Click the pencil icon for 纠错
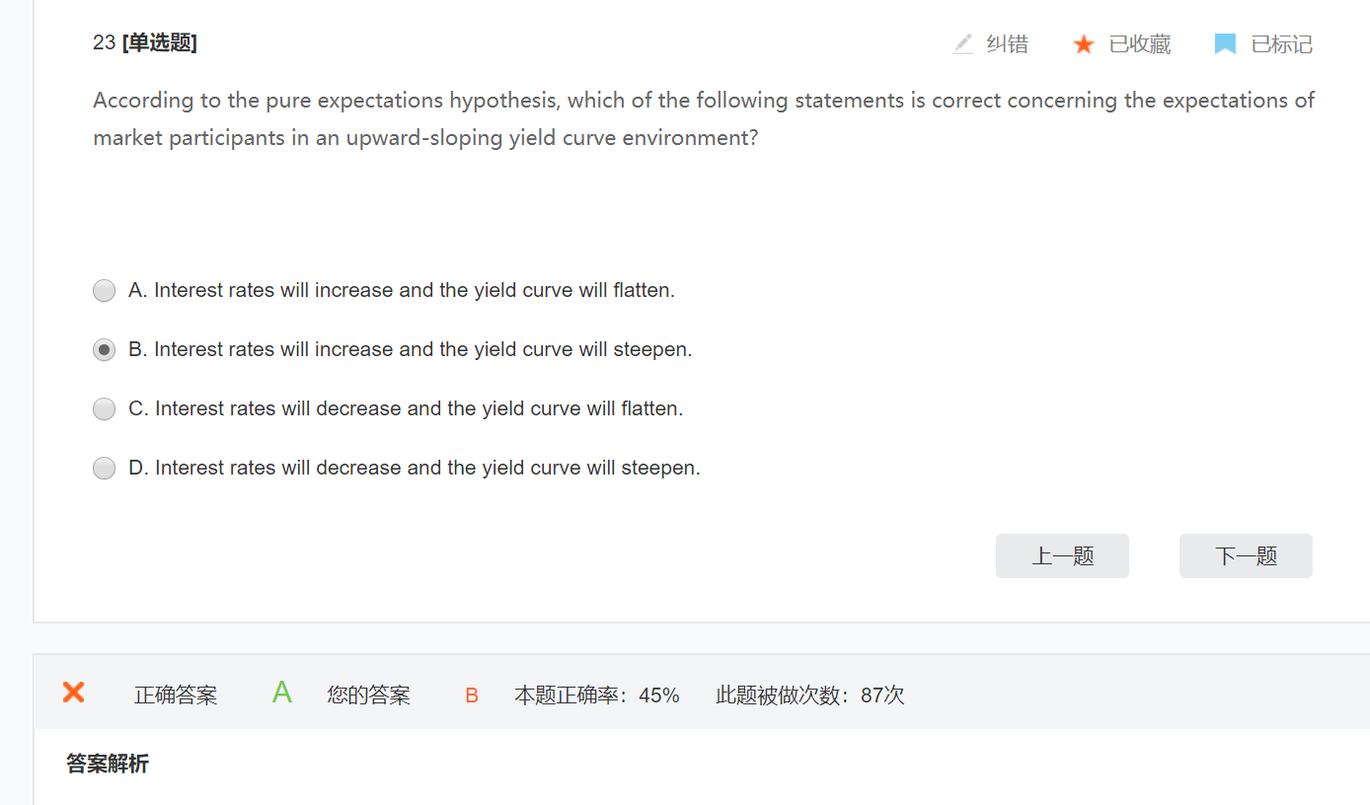The width and height of the screenshot is (1370, 805). (x=962, y=44)
